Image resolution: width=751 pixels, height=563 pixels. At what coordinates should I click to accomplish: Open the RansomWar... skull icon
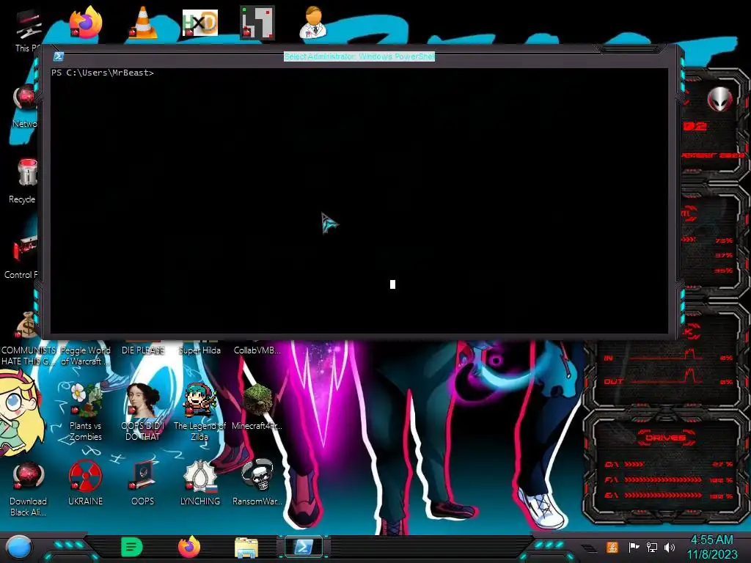click(257, 482)
